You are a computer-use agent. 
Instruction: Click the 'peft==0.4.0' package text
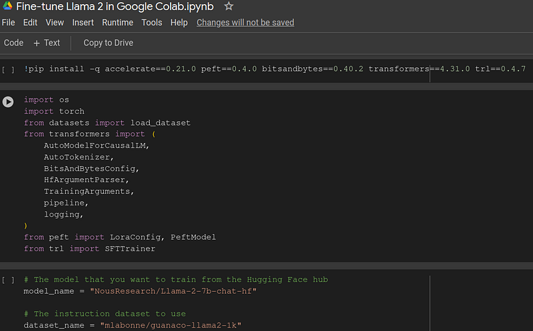(x=229, y=69)
